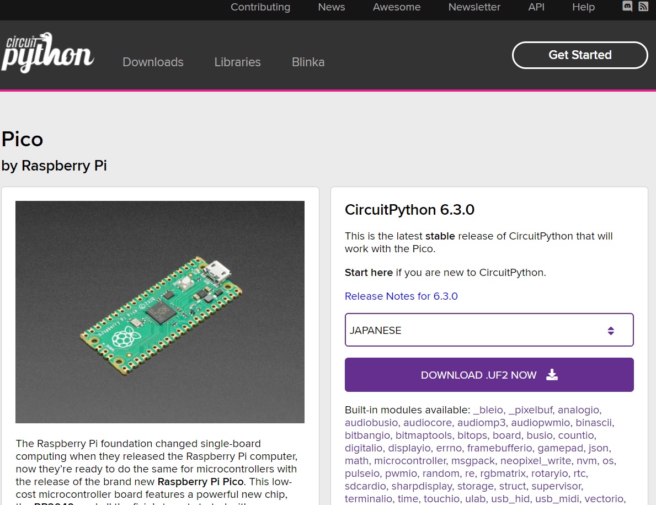
Task: Open the rotaryio module link
Action: click(x=550, y=474)
